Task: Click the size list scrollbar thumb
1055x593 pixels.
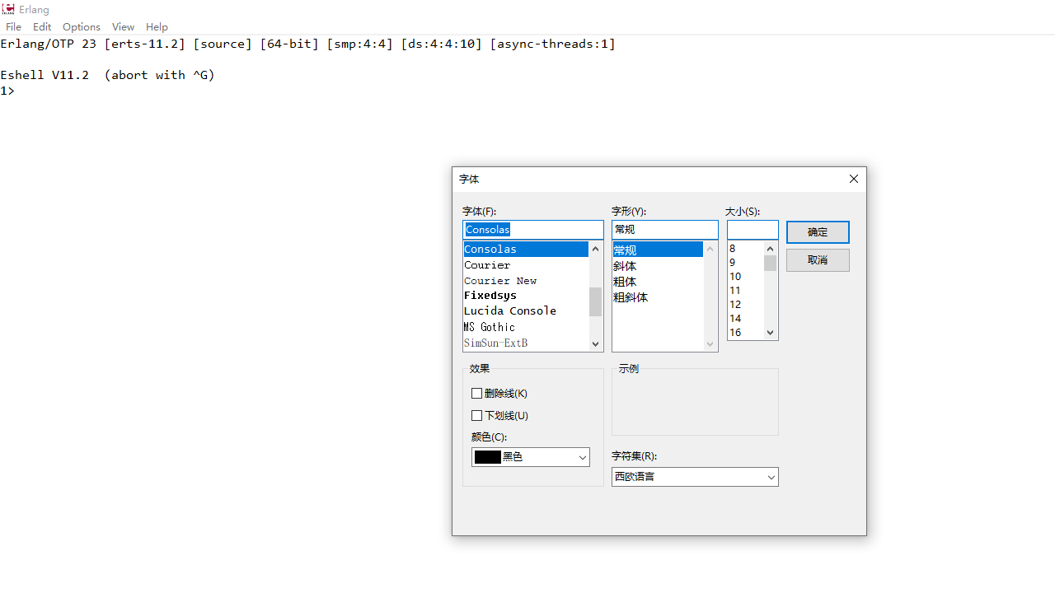Action: 771,263
